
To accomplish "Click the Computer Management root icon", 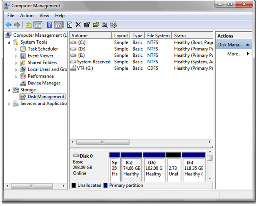I will coord(8,35).
